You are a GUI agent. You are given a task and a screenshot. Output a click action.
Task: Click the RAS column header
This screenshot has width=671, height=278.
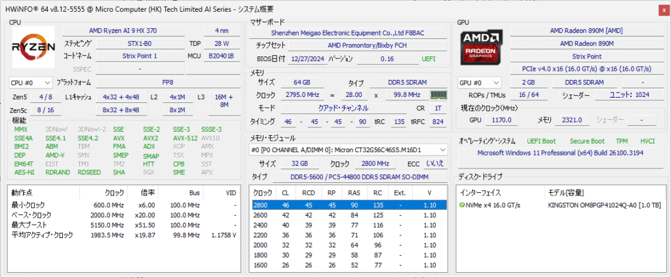click(354, 193)
